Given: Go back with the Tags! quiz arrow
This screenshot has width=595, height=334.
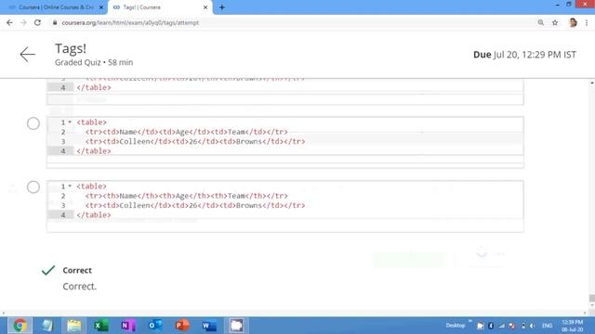Looking at the screenshot, I should tap(27, 55).
